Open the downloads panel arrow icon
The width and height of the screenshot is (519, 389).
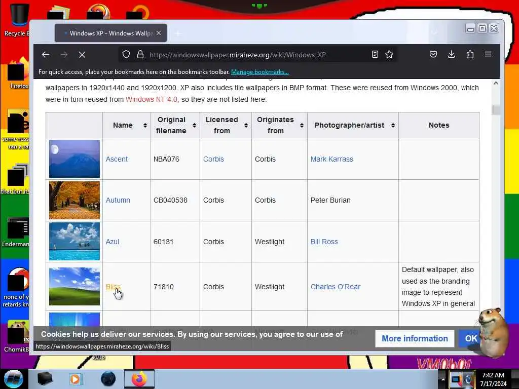451,54
